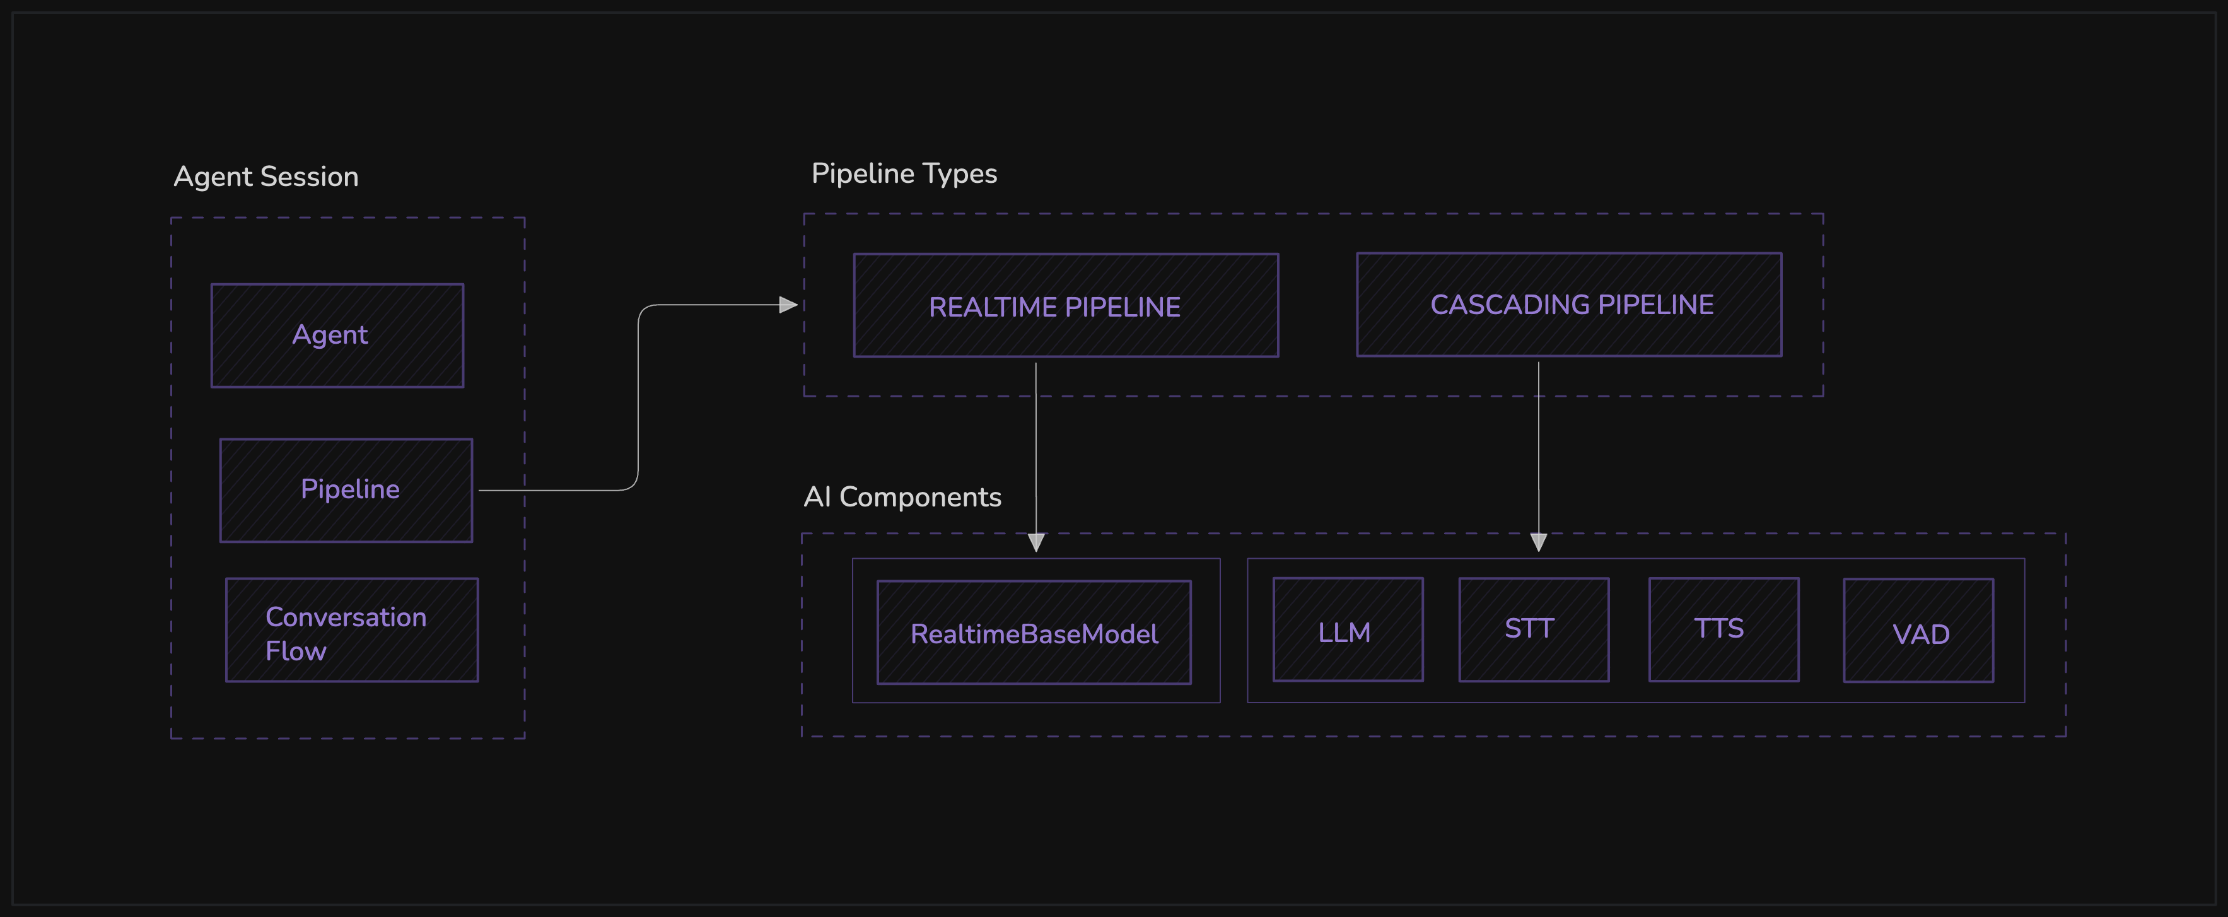Click the Conversation Flow box
Image resolution: width=2228 pixels, height=917 pixels.
352,631
